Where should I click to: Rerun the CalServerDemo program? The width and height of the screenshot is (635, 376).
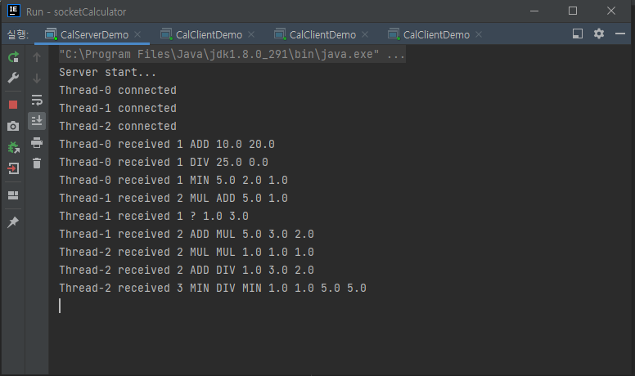pos(13,57)
